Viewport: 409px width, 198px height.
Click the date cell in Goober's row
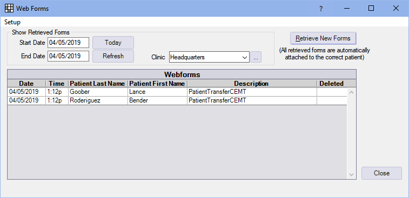(26, 92)
